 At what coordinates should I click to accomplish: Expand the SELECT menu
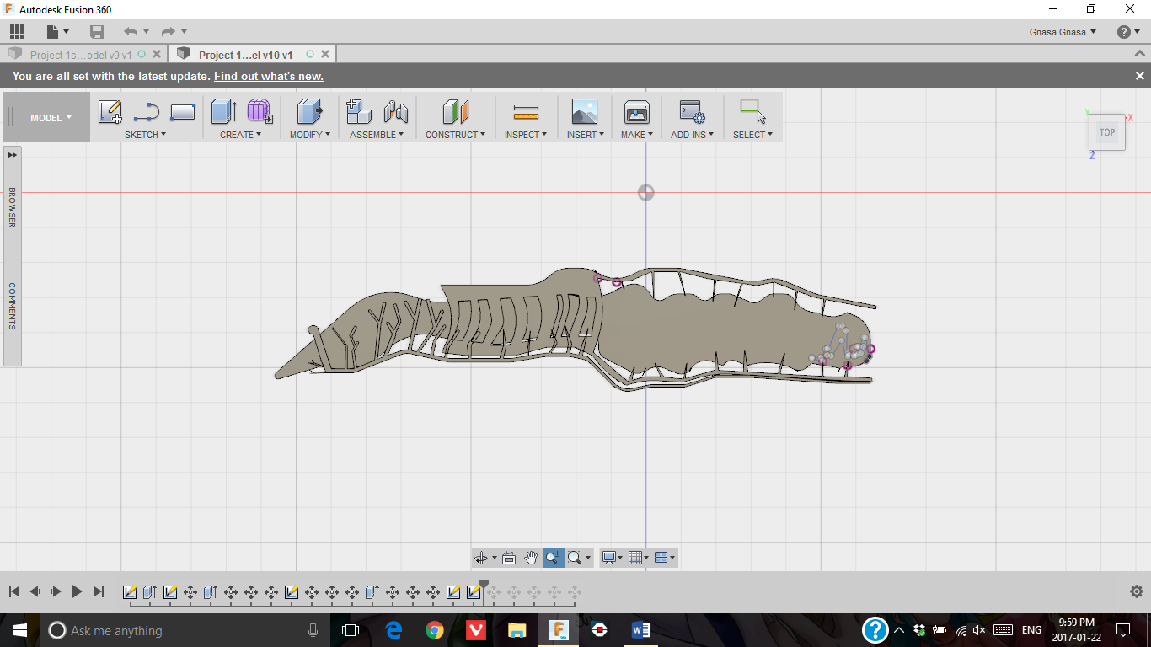pyautogui.click(x=752, y=135)
